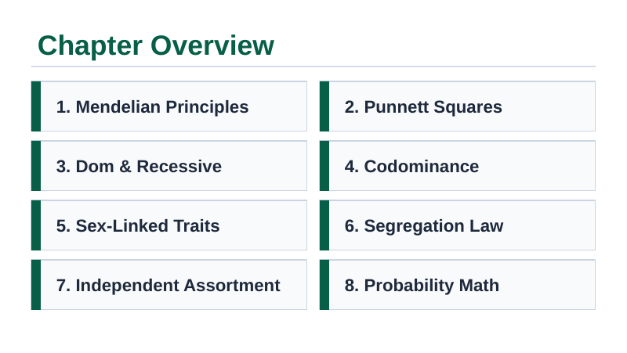The image size is (627, 353).
Task: Click green accent bar beside Punnett Squares
Action: pyautogui.click(x=324, y=106)
